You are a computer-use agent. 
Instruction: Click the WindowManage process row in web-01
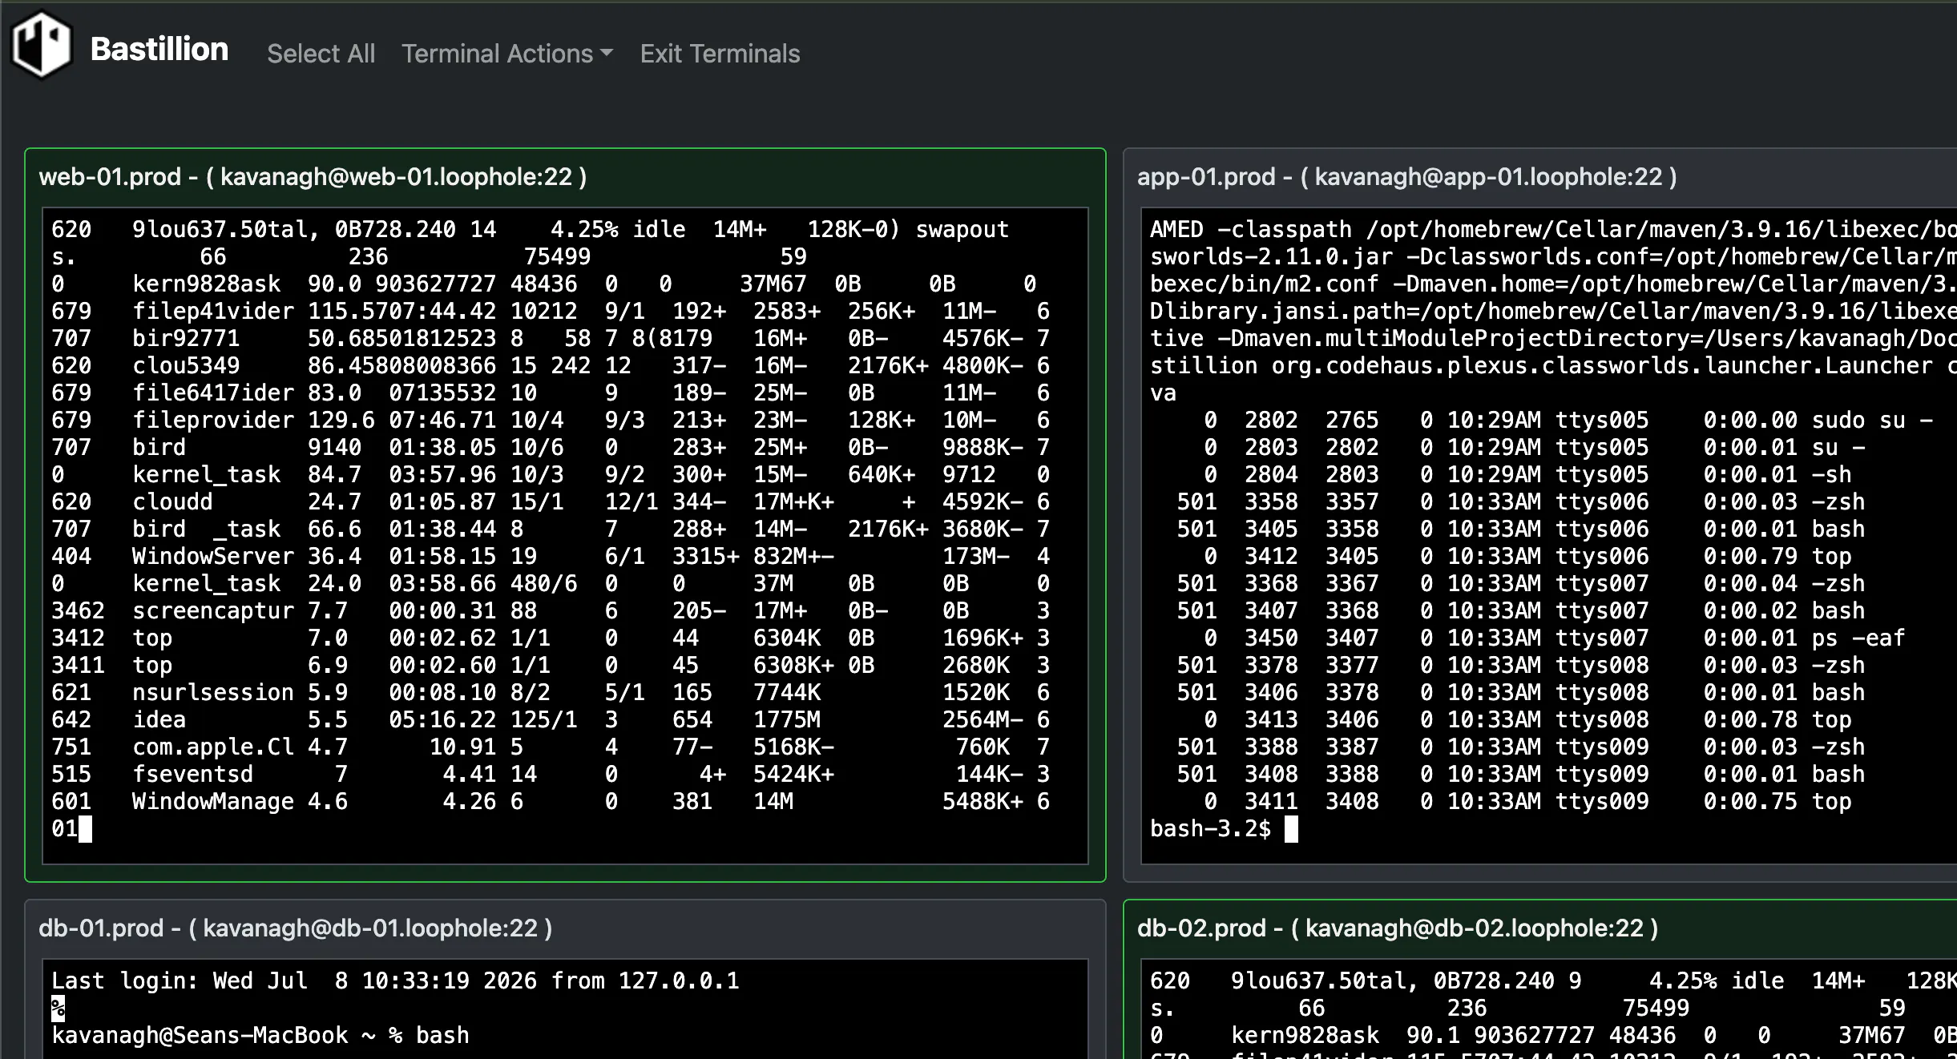tap(551, 801)
